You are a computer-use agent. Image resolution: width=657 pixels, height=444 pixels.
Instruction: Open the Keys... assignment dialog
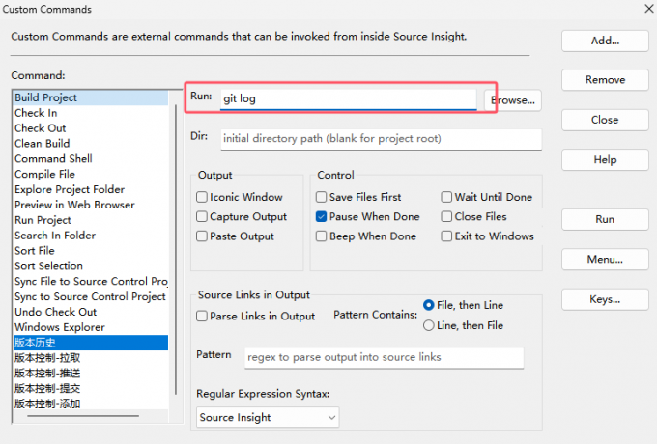pos(605,299)
